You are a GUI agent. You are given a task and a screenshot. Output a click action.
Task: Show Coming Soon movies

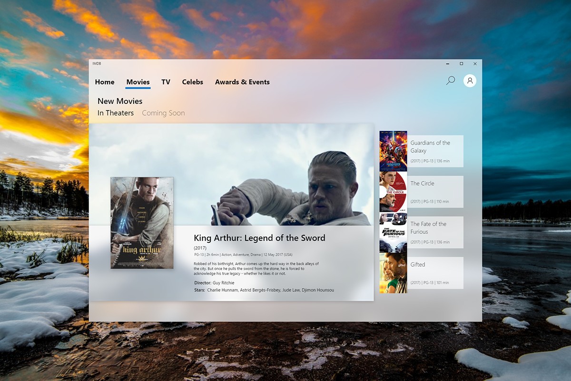[163, 113]
